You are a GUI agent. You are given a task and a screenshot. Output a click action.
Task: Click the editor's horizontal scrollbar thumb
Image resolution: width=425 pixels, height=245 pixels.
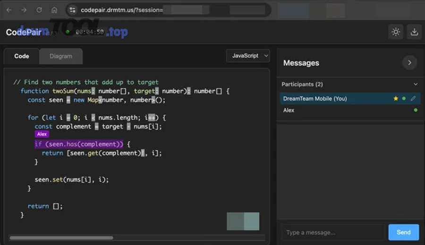61,238
